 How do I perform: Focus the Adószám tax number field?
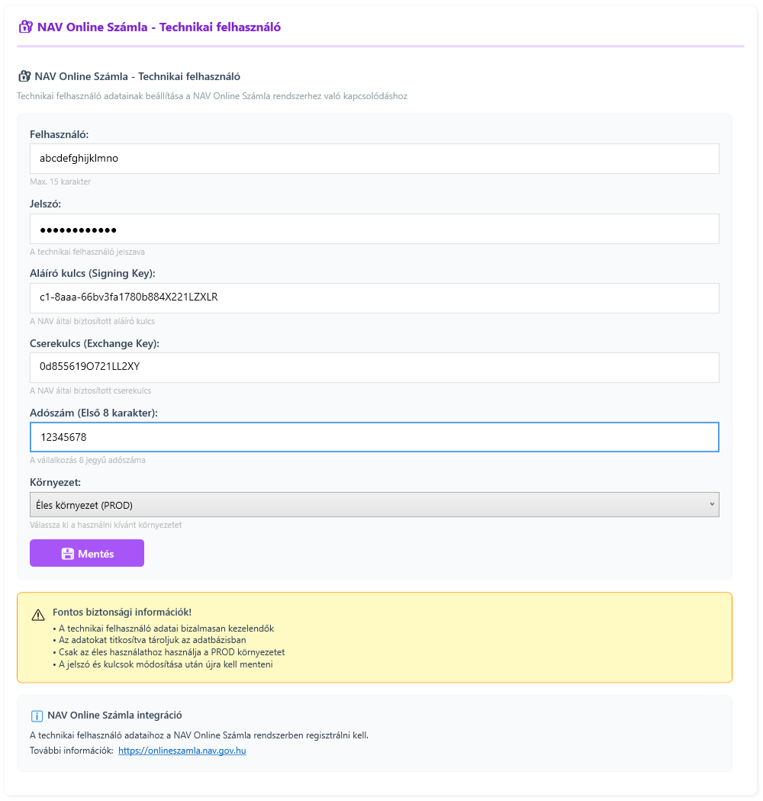(x=374, y=437)
